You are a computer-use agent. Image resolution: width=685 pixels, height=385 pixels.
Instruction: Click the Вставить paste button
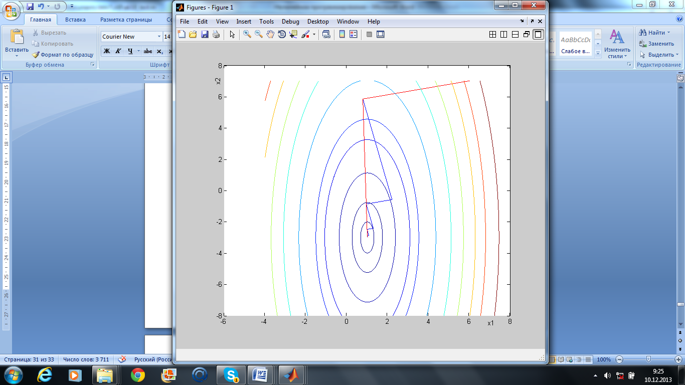click(x=17, y=42)
